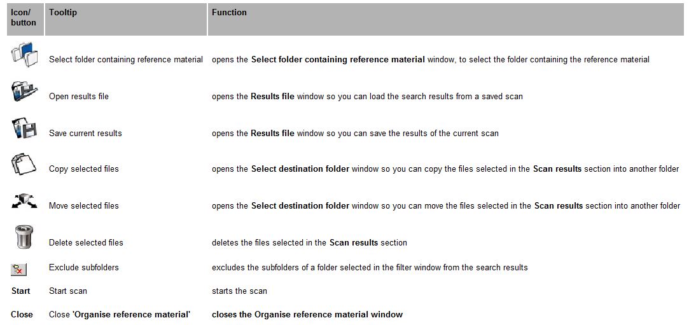The height and width of the screenshot is (325, 696).
Task: Click the 'starts the scan' function description
Action: click(239, 291)
